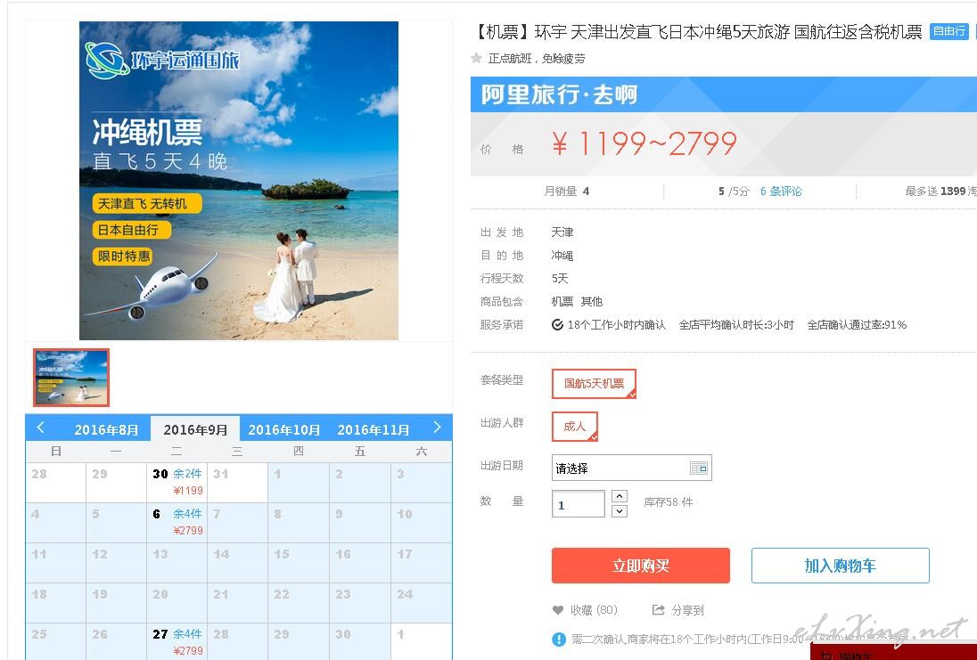Click the blue info icon near 需二次确认

[x=559, y=639]
